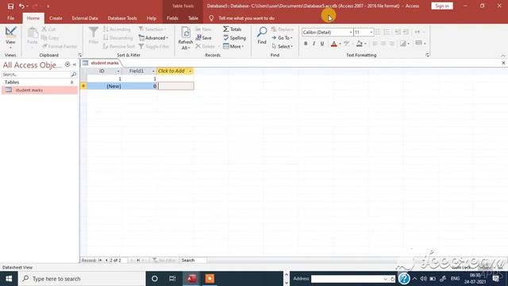Select student marks table in navigation pane

click(40, 90)
